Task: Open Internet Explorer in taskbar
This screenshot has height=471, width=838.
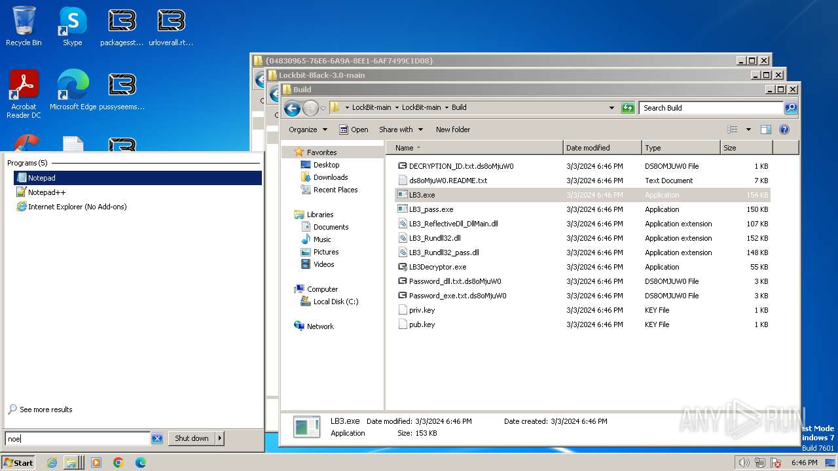Action: coord(52,462)
